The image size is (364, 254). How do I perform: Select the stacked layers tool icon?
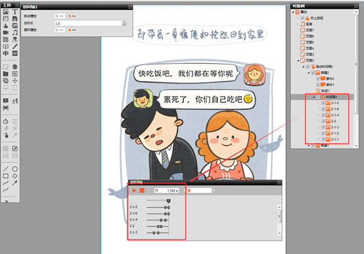tap(15, 67)
